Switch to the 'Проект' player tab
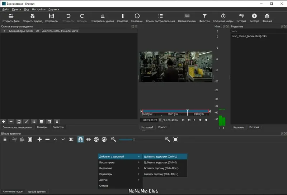This screenshot has height=195, width=287. click(162, 127)
